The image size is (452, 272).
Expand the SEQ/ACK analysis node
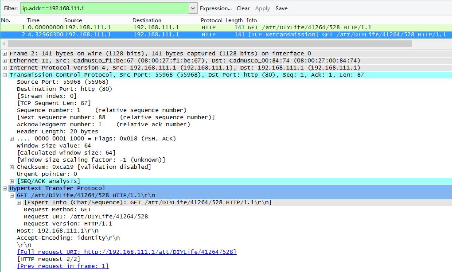coord(12,181)
